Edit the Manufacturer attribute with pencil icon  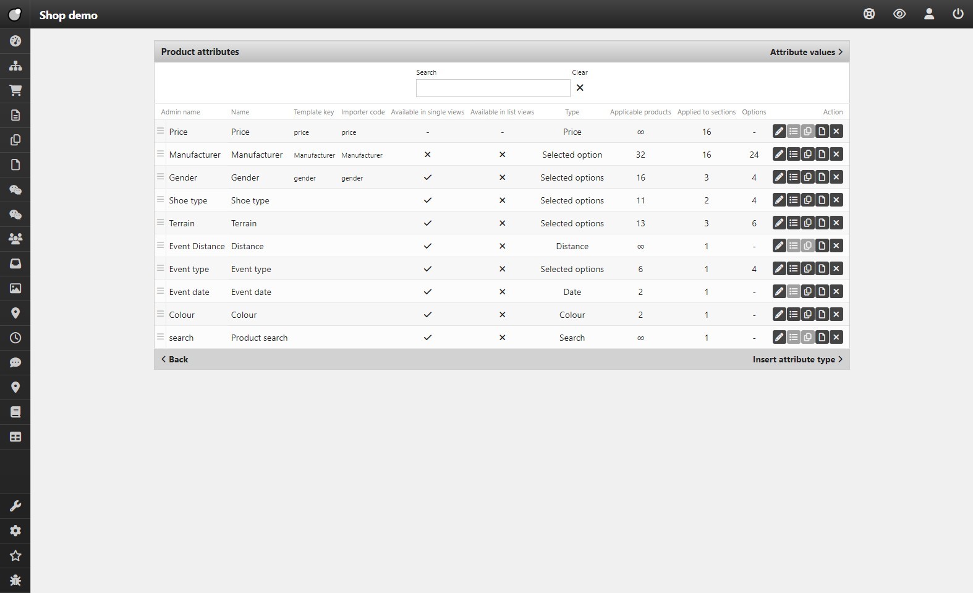pos(779,155)
